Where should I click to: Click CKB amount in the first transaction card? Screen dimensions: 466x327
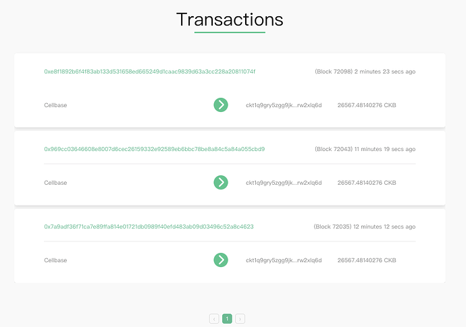367,105
